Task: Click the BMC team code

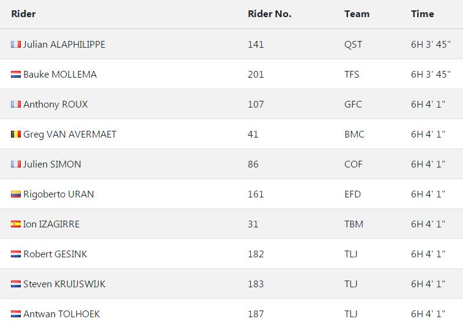Action: click(354, 134)
